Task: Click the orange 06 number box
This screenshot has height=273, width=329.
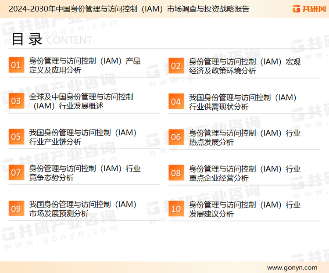Action: pyautogui.click(x=176, y=137)
